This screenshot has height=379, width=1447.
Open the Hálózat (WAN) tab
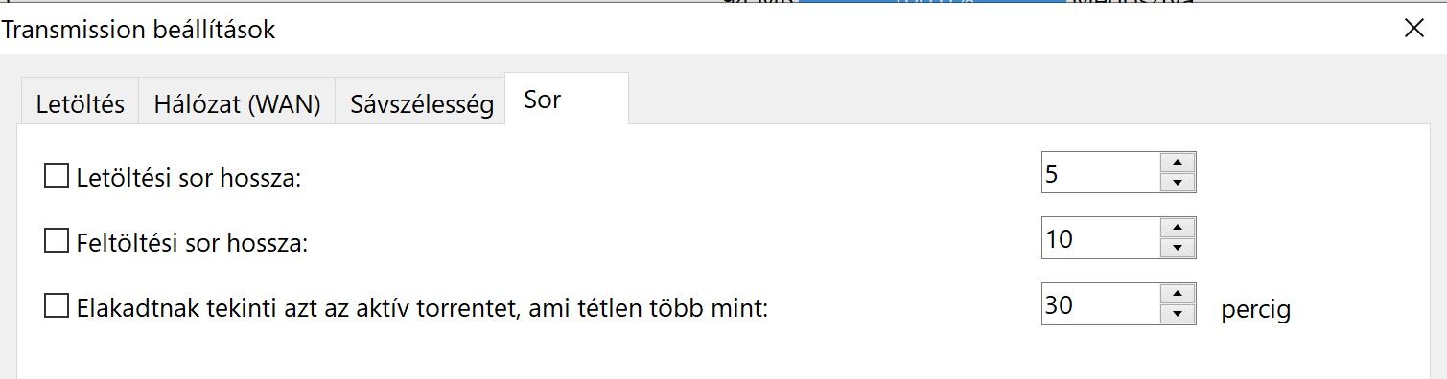(x=237, y=103)
